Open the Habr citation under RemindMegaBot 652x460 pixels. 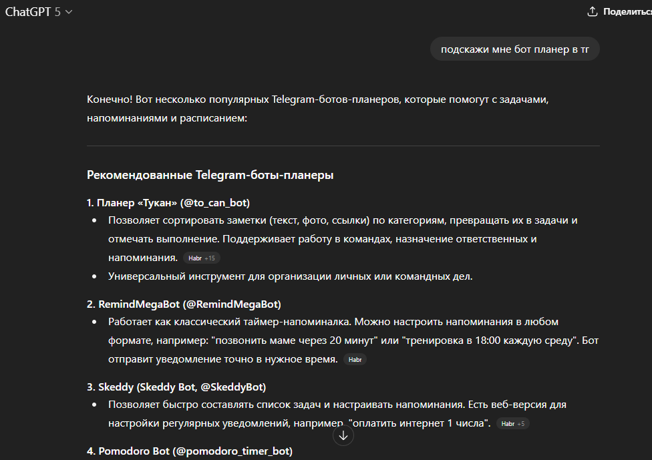[355, 360]
